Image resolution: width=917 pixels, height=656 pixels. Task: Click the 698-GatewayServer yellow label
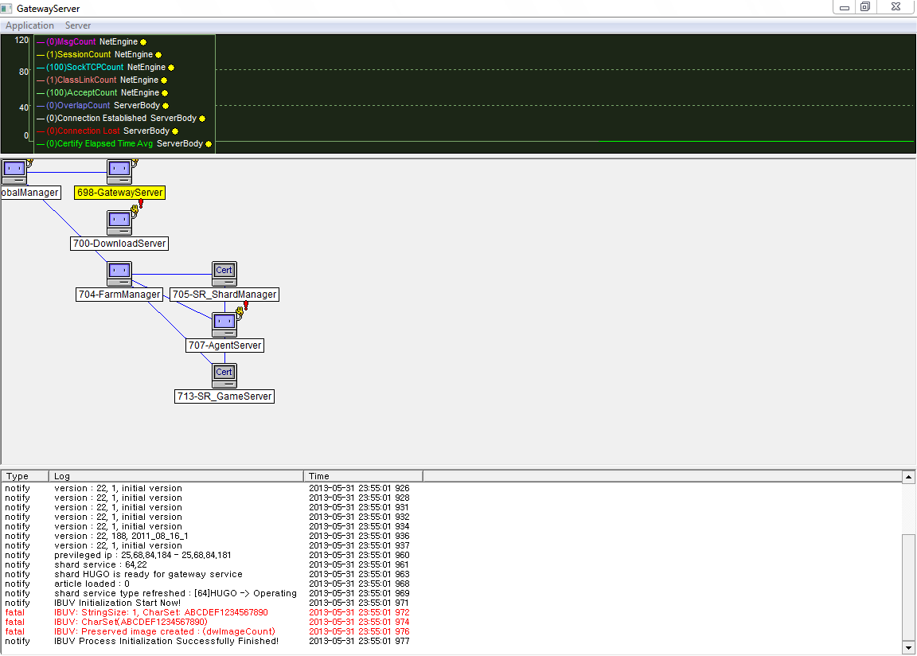point(119,193)
